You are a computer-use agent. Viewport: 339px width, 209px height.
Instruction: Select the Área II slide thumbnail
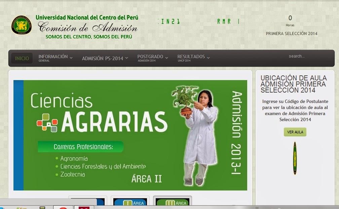pyautogui.click(x=173, y=201)
